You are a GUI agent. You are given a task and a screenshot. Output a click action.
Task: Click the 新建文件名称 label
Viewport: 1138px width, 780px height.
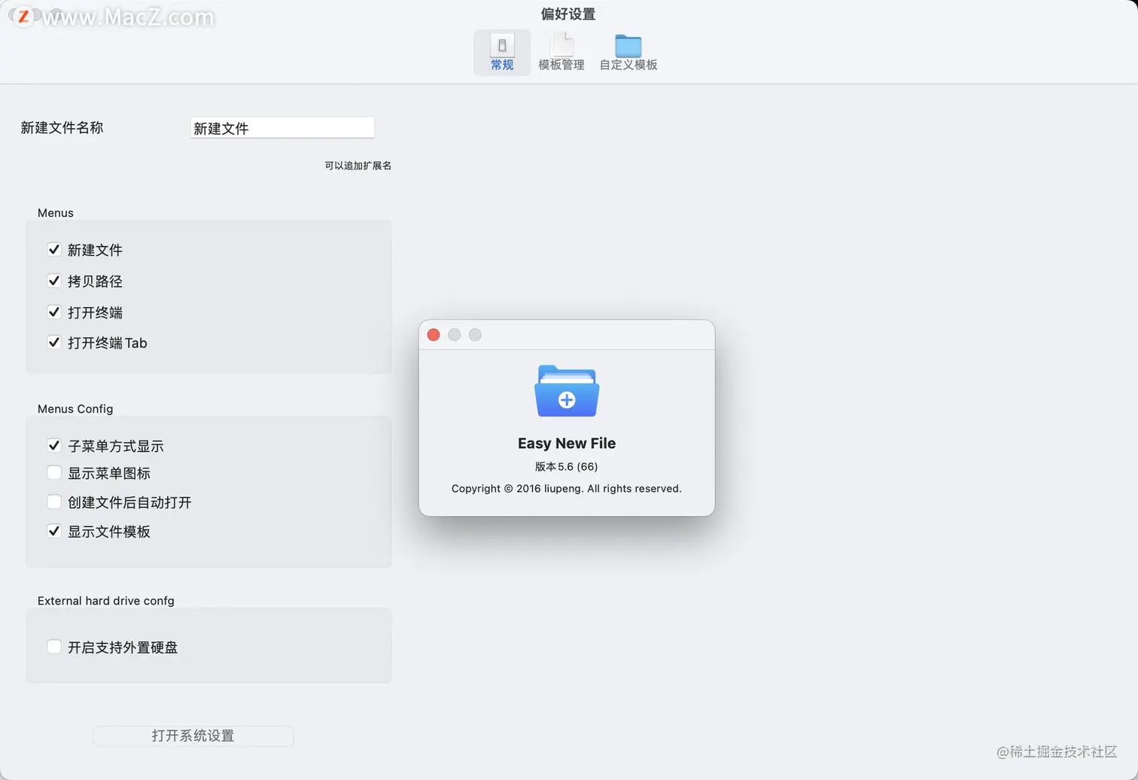(62, 128)
